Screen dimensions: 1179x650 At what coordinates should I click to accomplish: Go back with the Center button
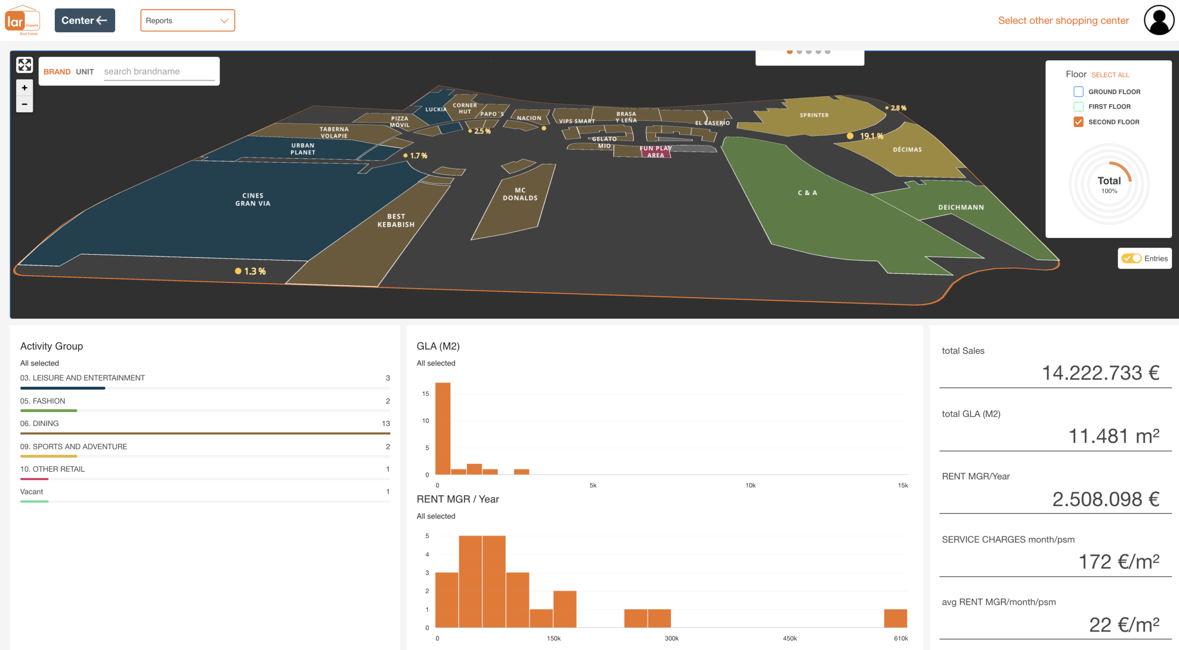pos(85,20)
